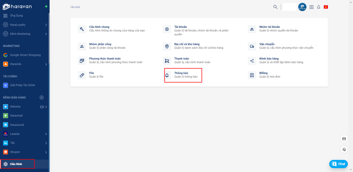Screen dimensions: 353x172
Task: Click the Haravan logo
Action: [x=17, y=6]
